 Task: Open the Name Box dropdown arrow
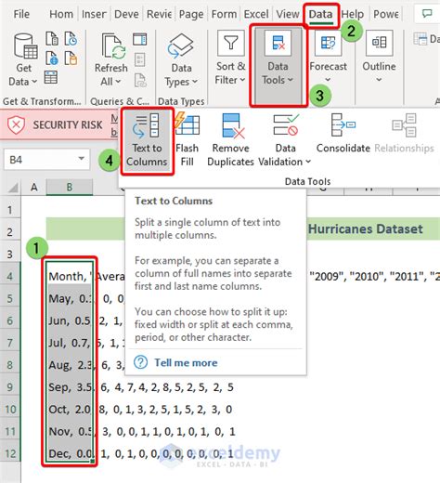[82, 159]
